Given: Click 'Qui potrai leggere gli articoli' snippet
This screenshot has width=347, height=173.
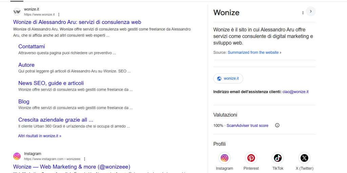Looking at the screenshot, I should point(74,71).
